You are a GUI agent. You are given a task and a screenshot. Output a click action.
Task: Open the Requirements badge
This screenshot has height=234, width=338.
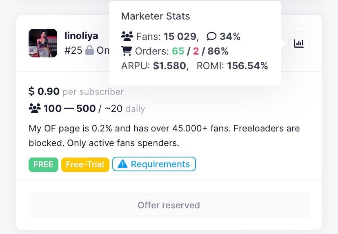pyautogui.click(x=154, y=164)
